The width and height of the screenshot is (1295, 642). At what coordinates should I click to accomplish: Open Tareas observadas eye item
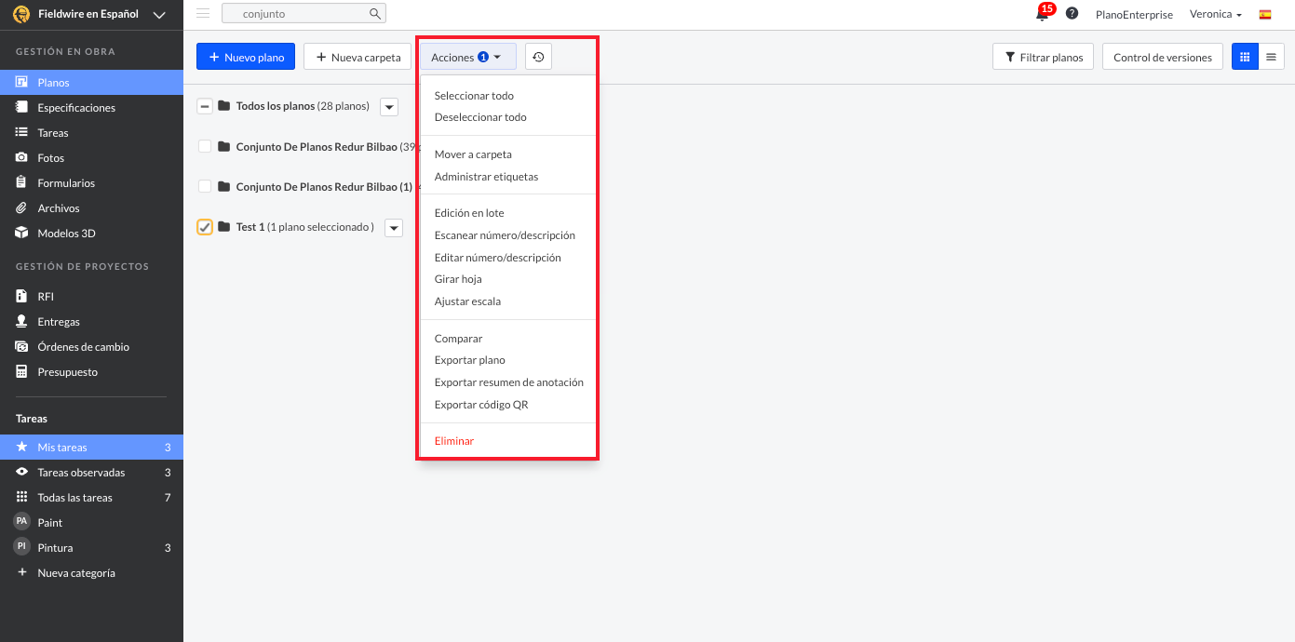click(91, 473)
